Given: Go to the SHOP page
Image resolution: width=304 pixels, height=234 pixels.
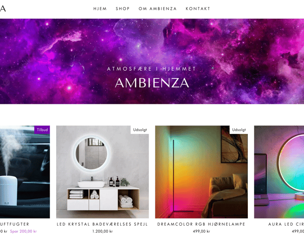Looking at the screenshot, I should click(123, 9).
